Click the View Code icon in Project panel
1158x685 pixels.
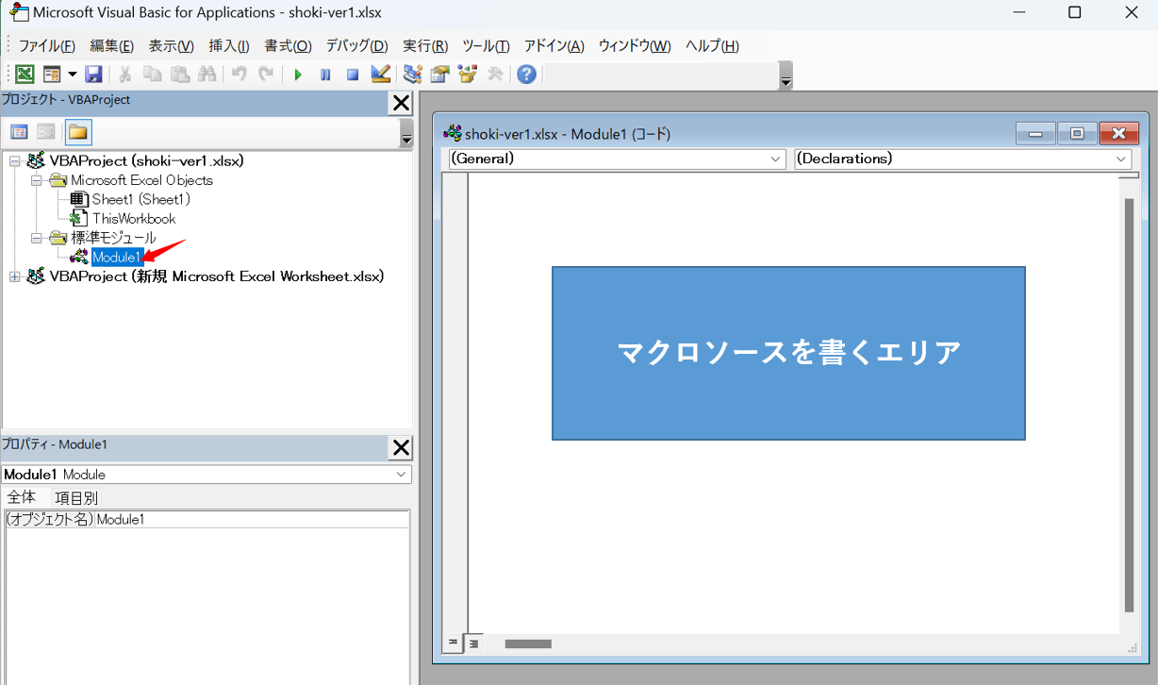tap(19, 132)
